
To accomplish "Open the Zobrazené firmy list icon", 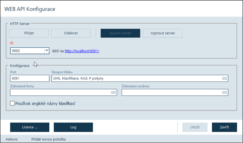I will pyautogui.click(x=113, y=92).
